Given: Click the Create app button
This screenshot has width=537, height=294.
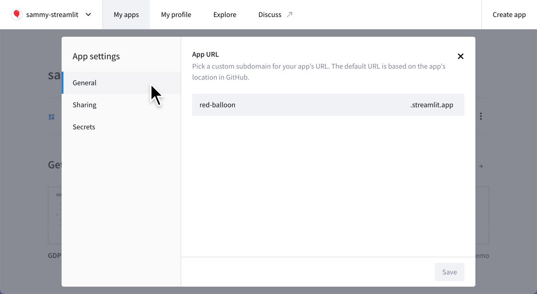Looking at the screenshot, I should point(509,14).
